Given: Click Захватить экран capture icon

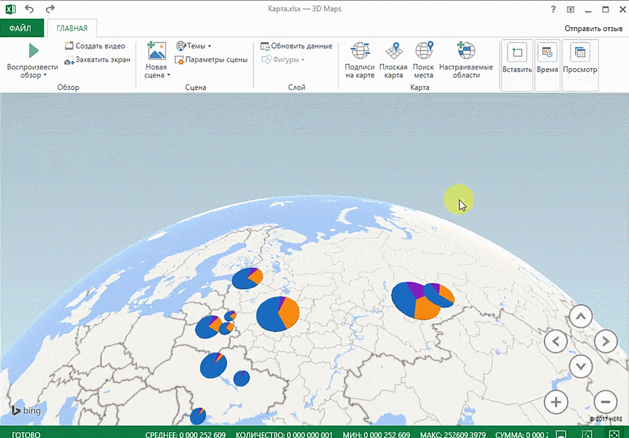Looking at the screenshot, I should (x=70, y=60).
